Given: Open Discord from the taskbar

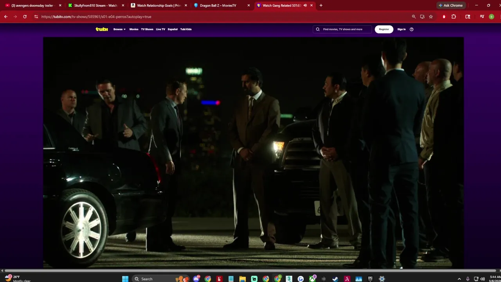Looking at the screenshot, I should click(196, 279).
